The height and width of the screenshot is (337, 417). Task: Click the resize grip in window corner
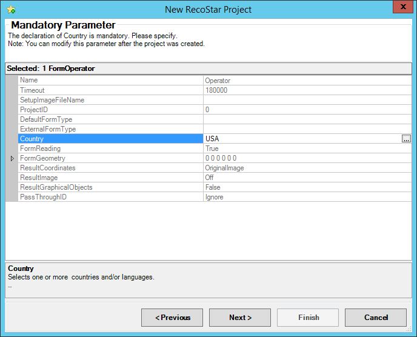(409, 330)
